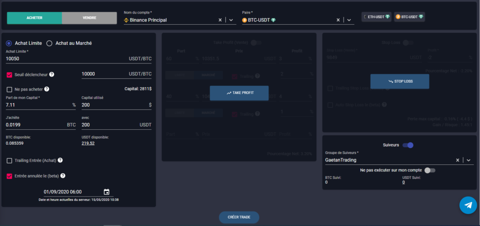Screen dimensions: 480x226
Task: Select the ETH-USDT quick pair chip
Action: 376,17
